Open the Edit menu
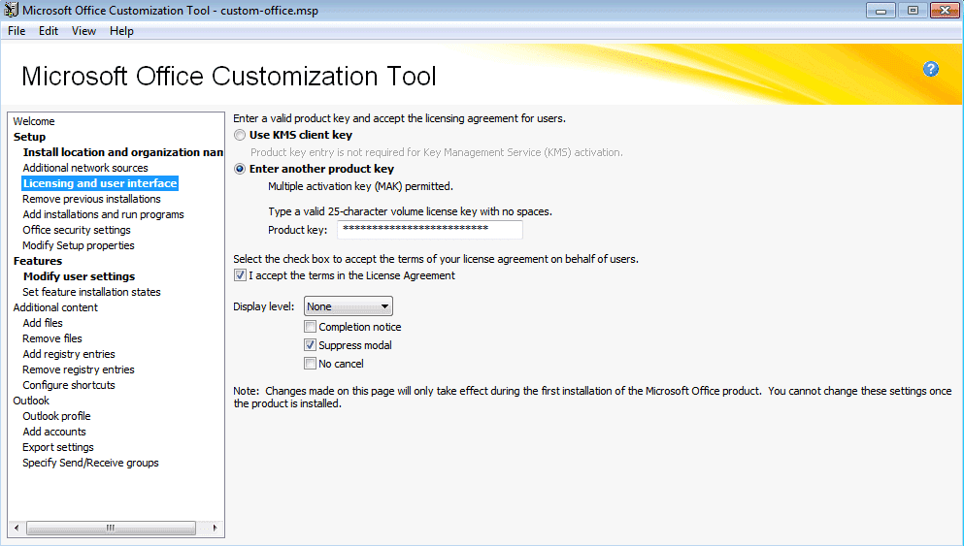The height and width of the screenshot is (546, 964). (48, 31)
